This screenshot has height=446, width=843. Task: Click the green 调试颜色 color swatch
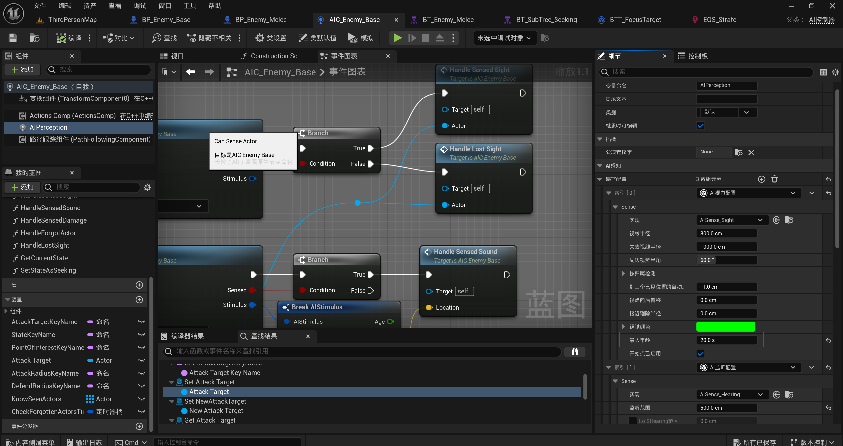[725, 327]
